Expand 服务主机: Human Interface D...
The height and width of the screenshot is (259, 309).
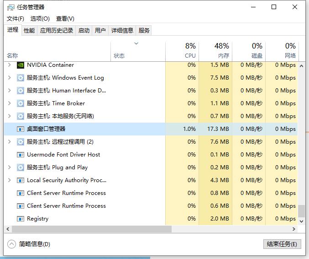pos(9,91)
